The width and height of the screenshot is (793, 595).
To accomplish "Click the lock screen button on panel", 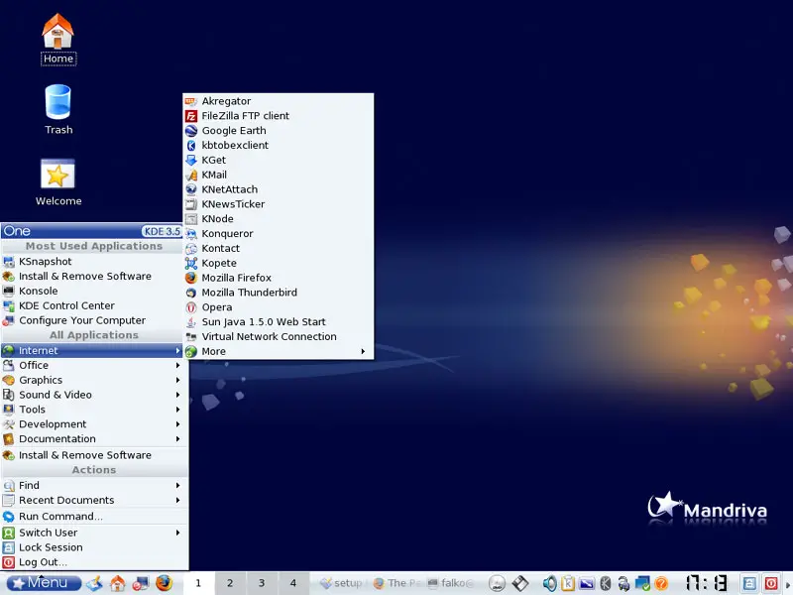I will [x=749, y=583].
